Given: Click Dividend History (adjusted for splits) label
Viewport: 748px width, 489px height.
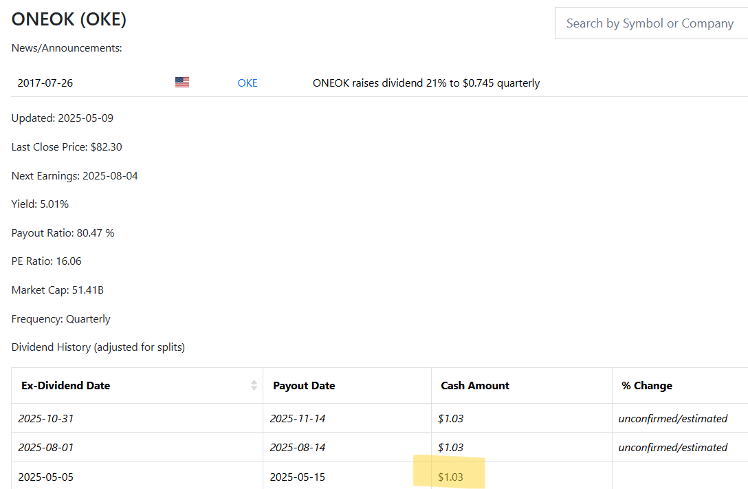Looking at the screenshot, I should 98,347.
